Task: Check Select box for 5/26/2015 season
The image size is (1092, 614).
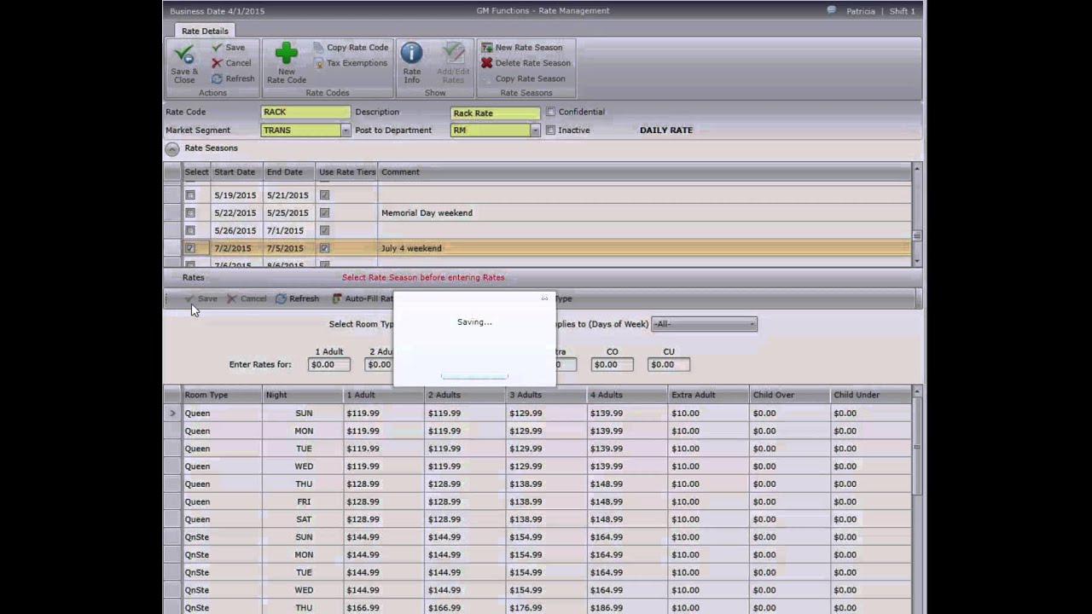Action: [x=190, y=230]
